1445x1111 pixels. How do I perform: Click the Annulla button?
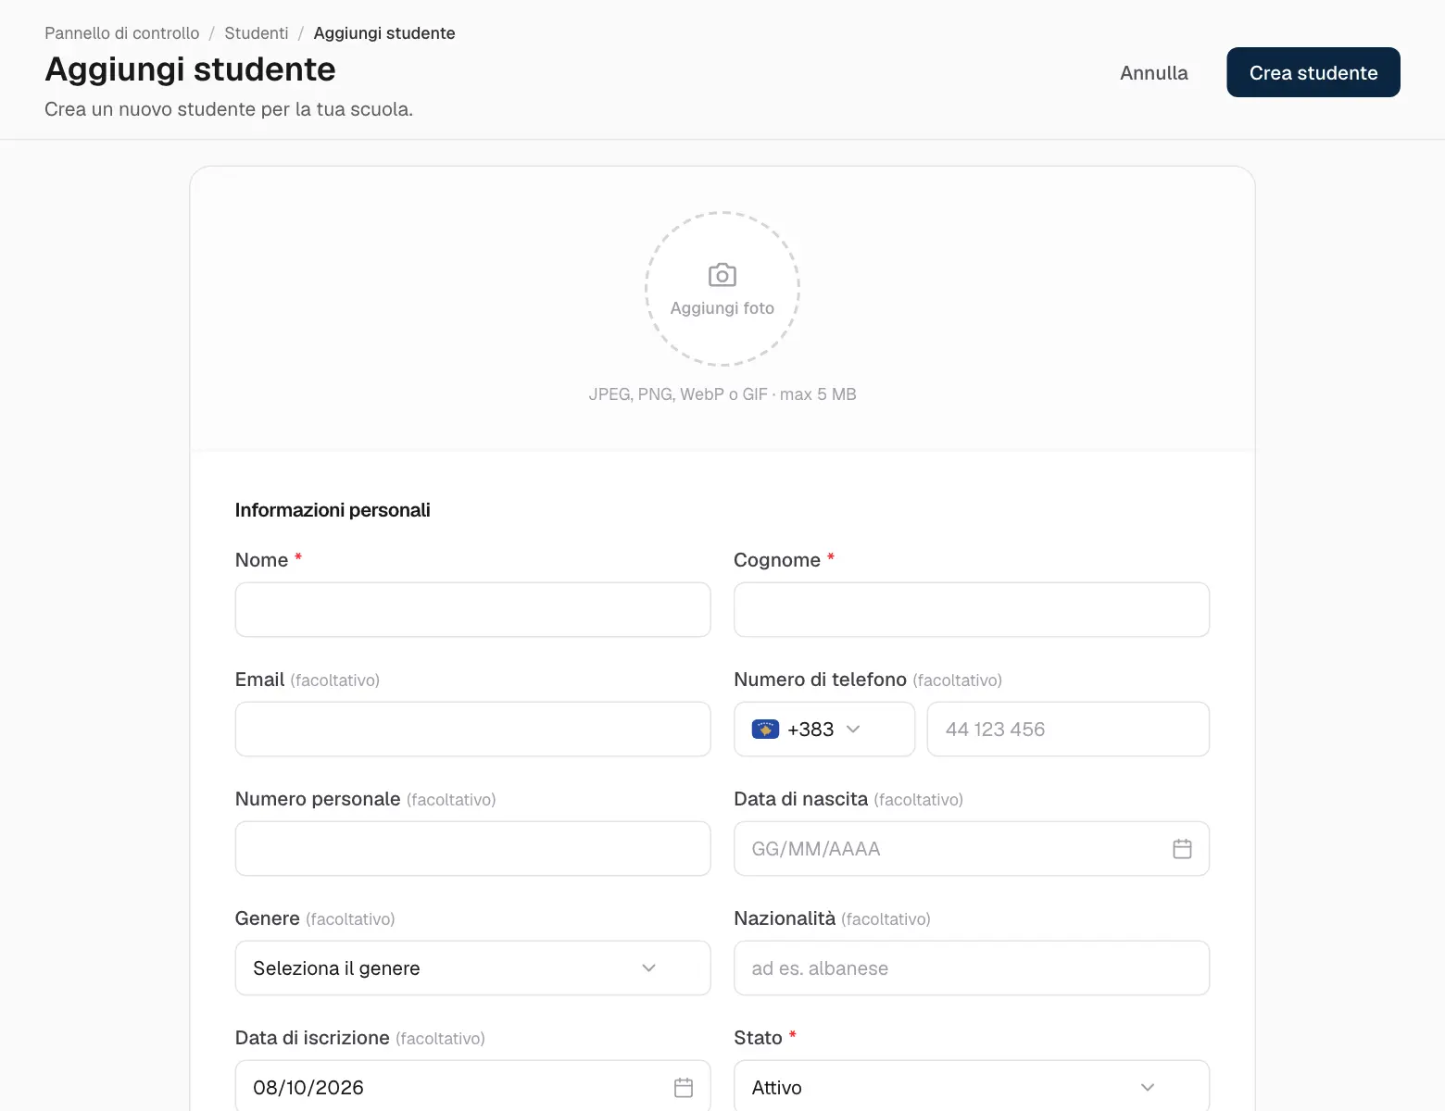click(1154, 72)
